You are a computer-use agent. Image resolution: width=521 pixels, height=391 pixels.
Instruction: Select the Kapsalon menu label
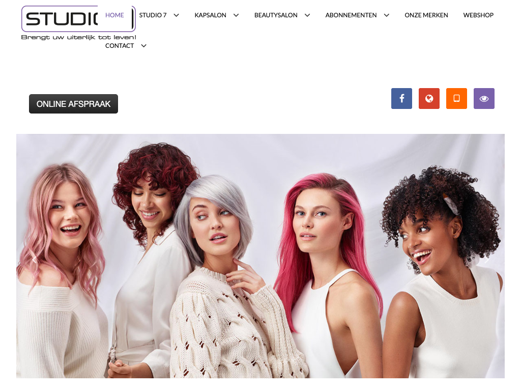click(x=210, y=15)
